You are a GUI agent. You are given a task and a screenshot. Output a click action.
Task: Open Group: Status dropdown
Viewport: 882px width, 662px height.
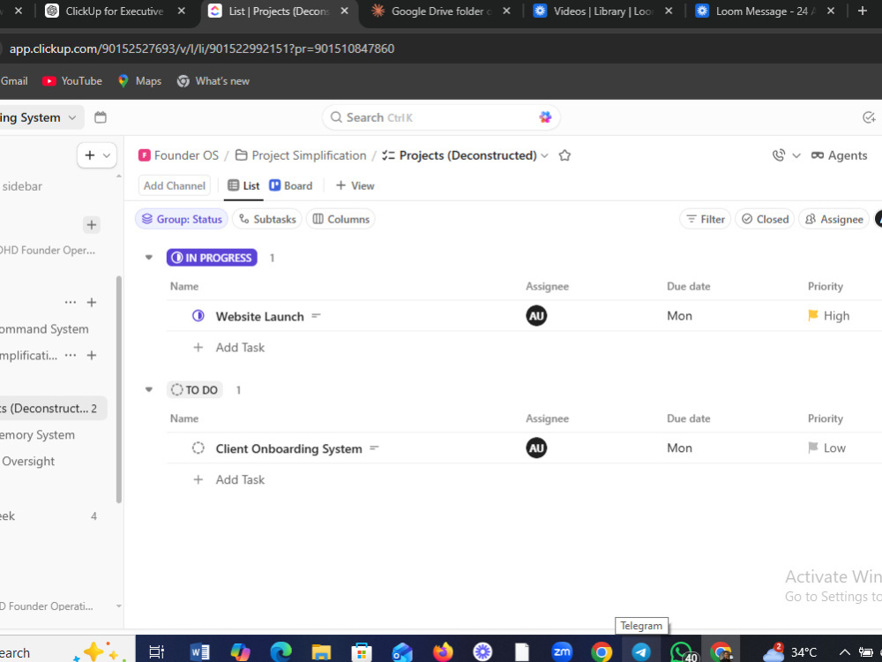click(181, 219)
